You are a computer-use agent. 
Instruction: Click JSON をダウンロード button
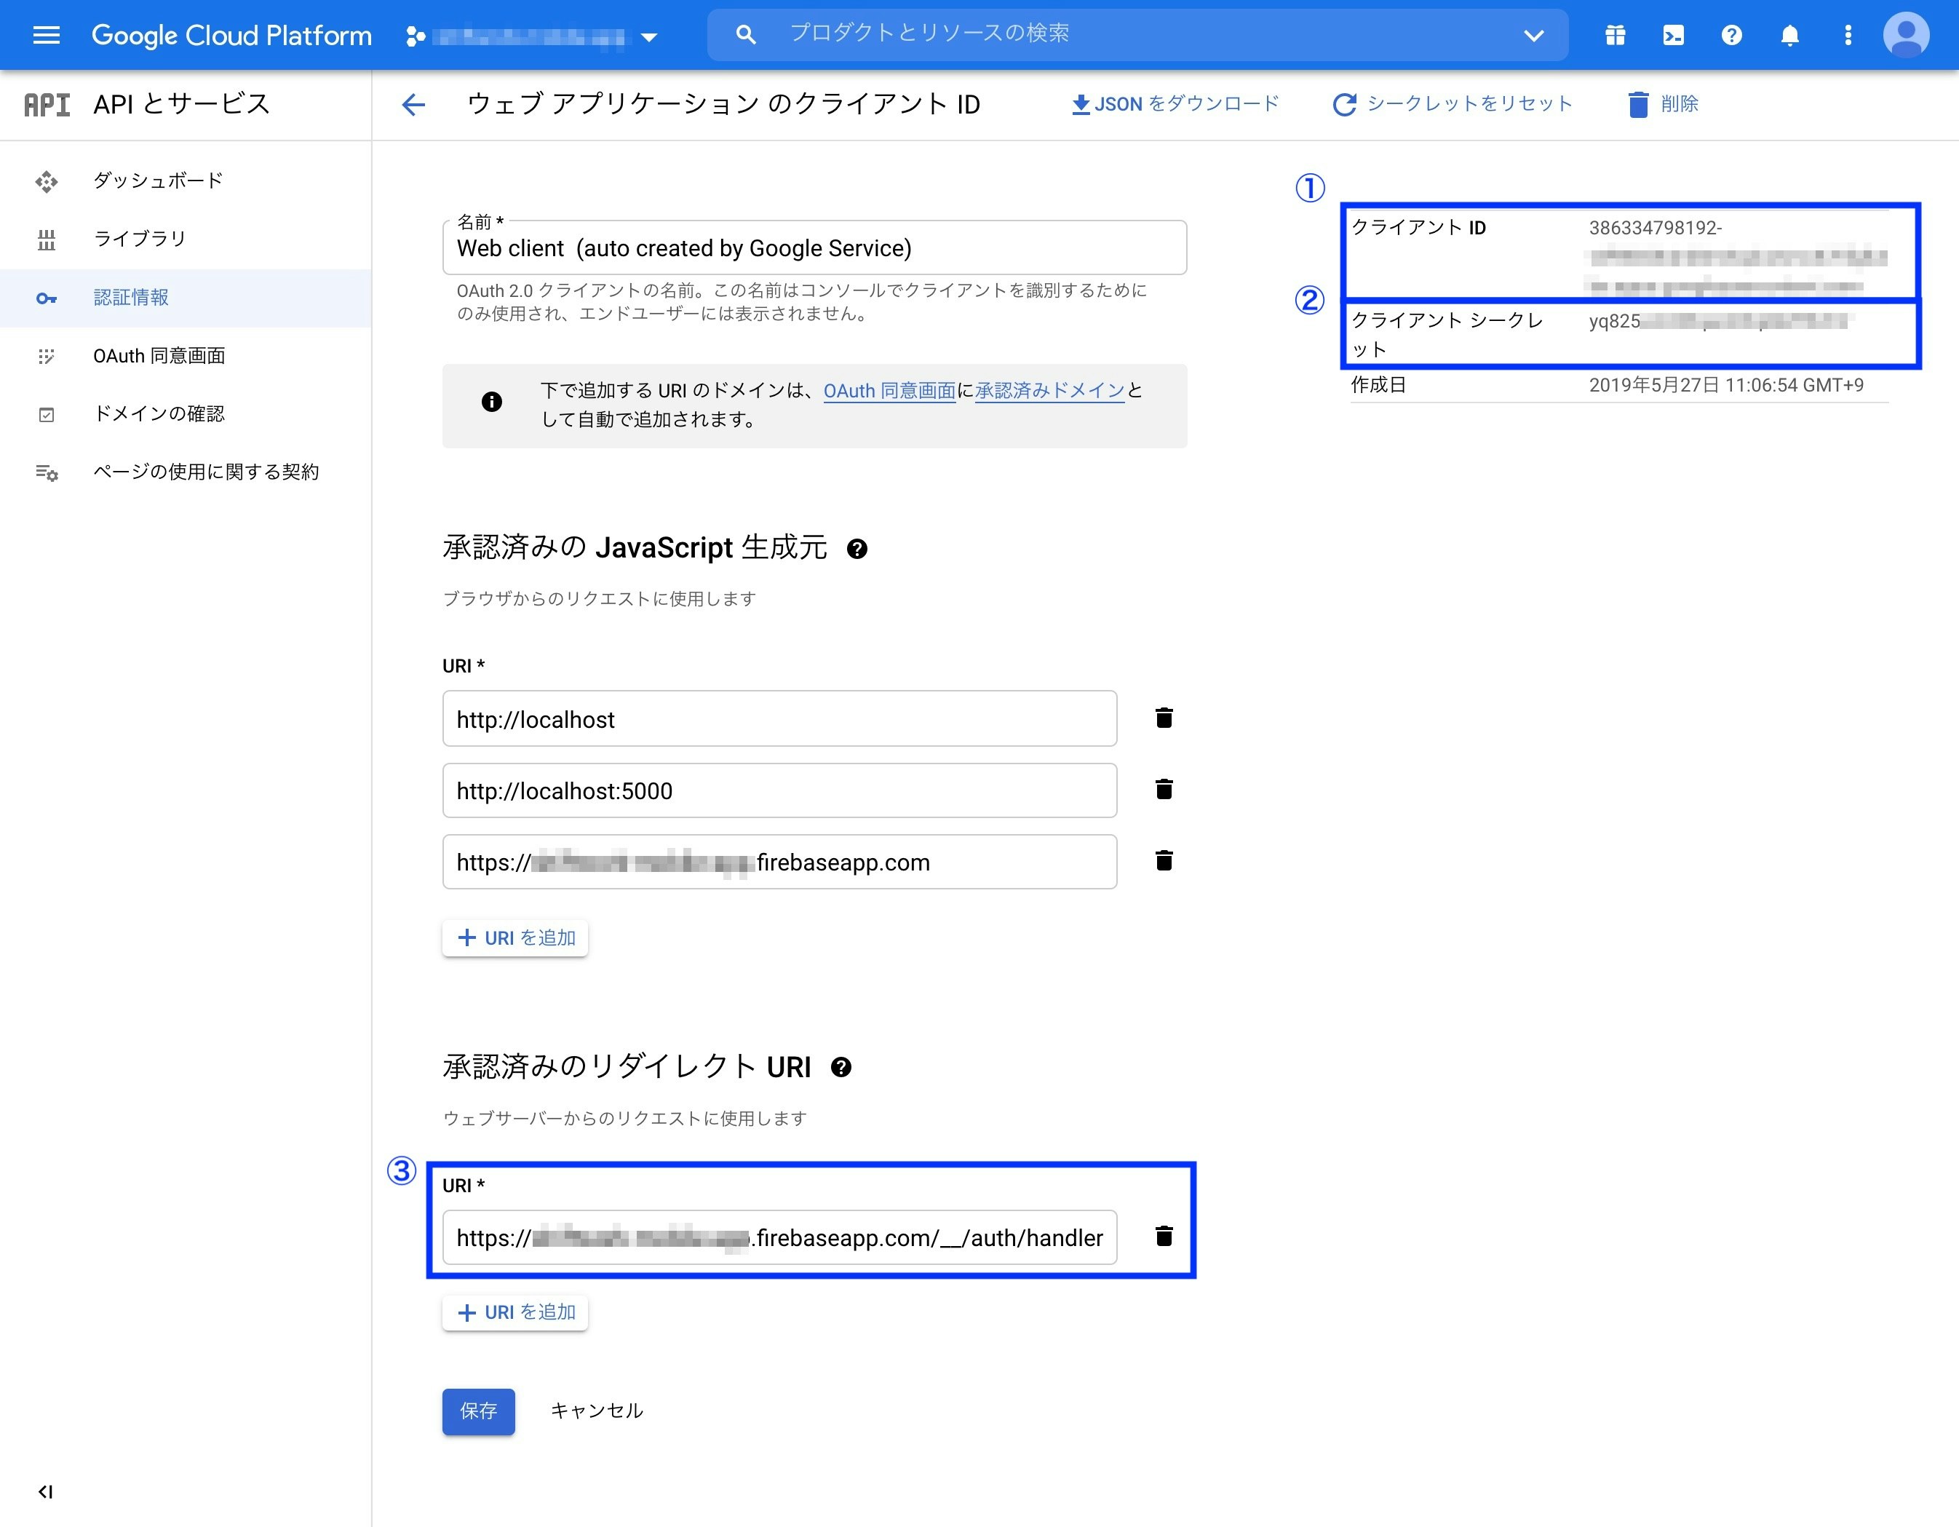(1175, 104)
